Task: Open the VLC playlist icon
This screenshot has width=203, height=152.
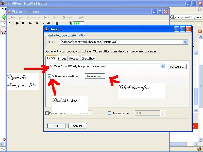Action: 56,23
